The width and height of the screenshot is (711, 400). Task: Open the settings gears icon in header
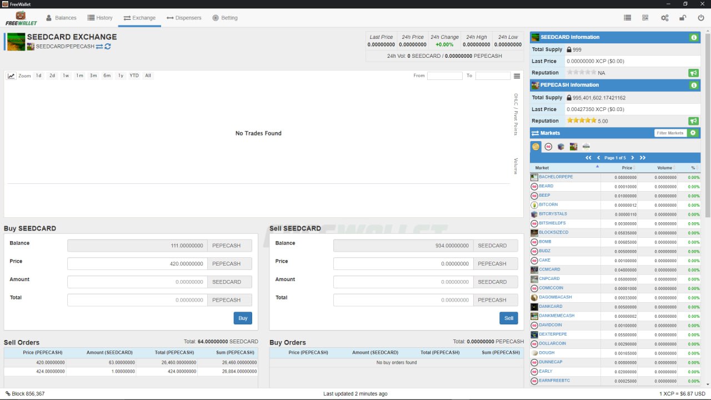(664, 18)
